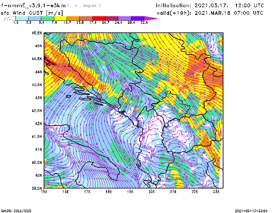Viewport: 275px width, 213px height.
Task: Click the 'sfc Wind GUST [m/s]' title
Action: click(32, 13)
